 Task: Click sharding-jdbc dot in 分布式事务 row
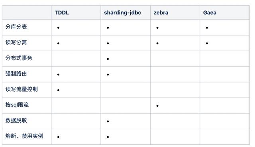point(108,59)
